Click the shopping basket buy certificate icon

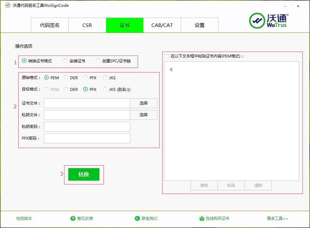click(202, 219)
